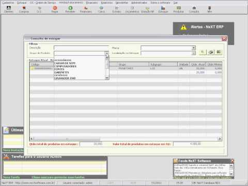The width and height of the screenshot is (248, 186).
Task: Open the Caixa toolbar icon
Action: (101, 9)
